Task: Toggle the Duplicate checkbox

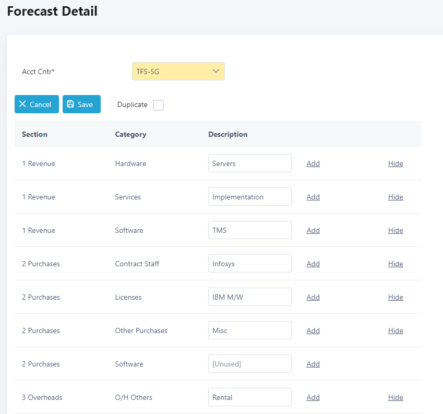Action: click(158, 105)
